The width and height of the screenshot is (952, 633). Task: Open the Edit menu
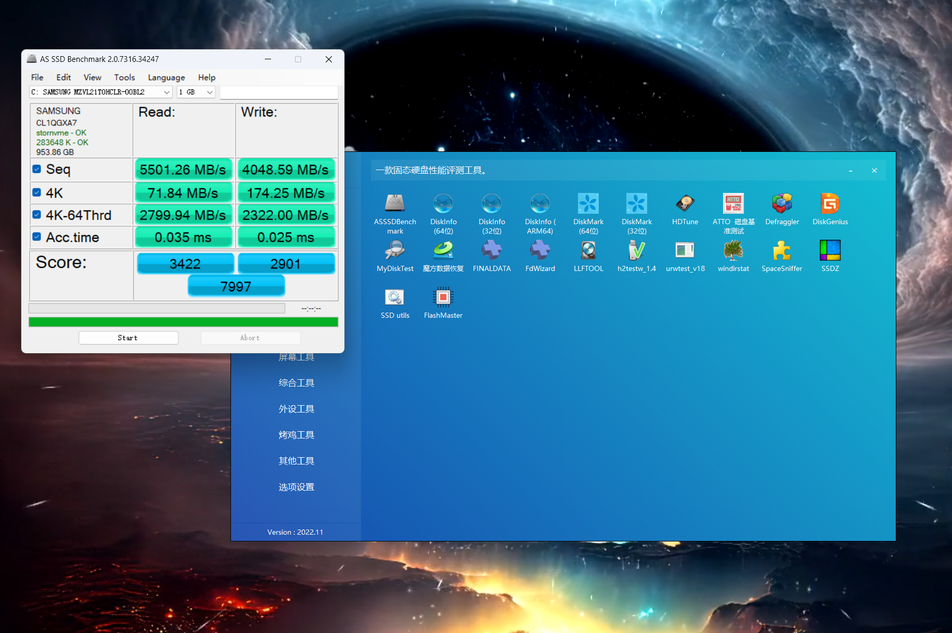pyautogui.click(x=63, y=77)
